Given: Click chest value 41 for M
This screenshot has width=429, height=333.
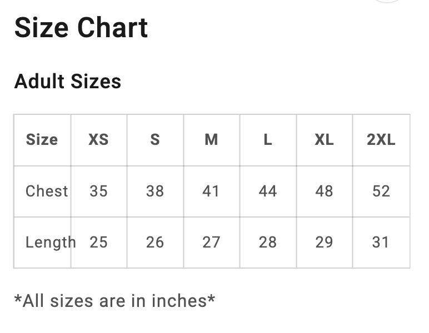Looking at the screenshot, I should pyautogui.click(x=211, y=191).
